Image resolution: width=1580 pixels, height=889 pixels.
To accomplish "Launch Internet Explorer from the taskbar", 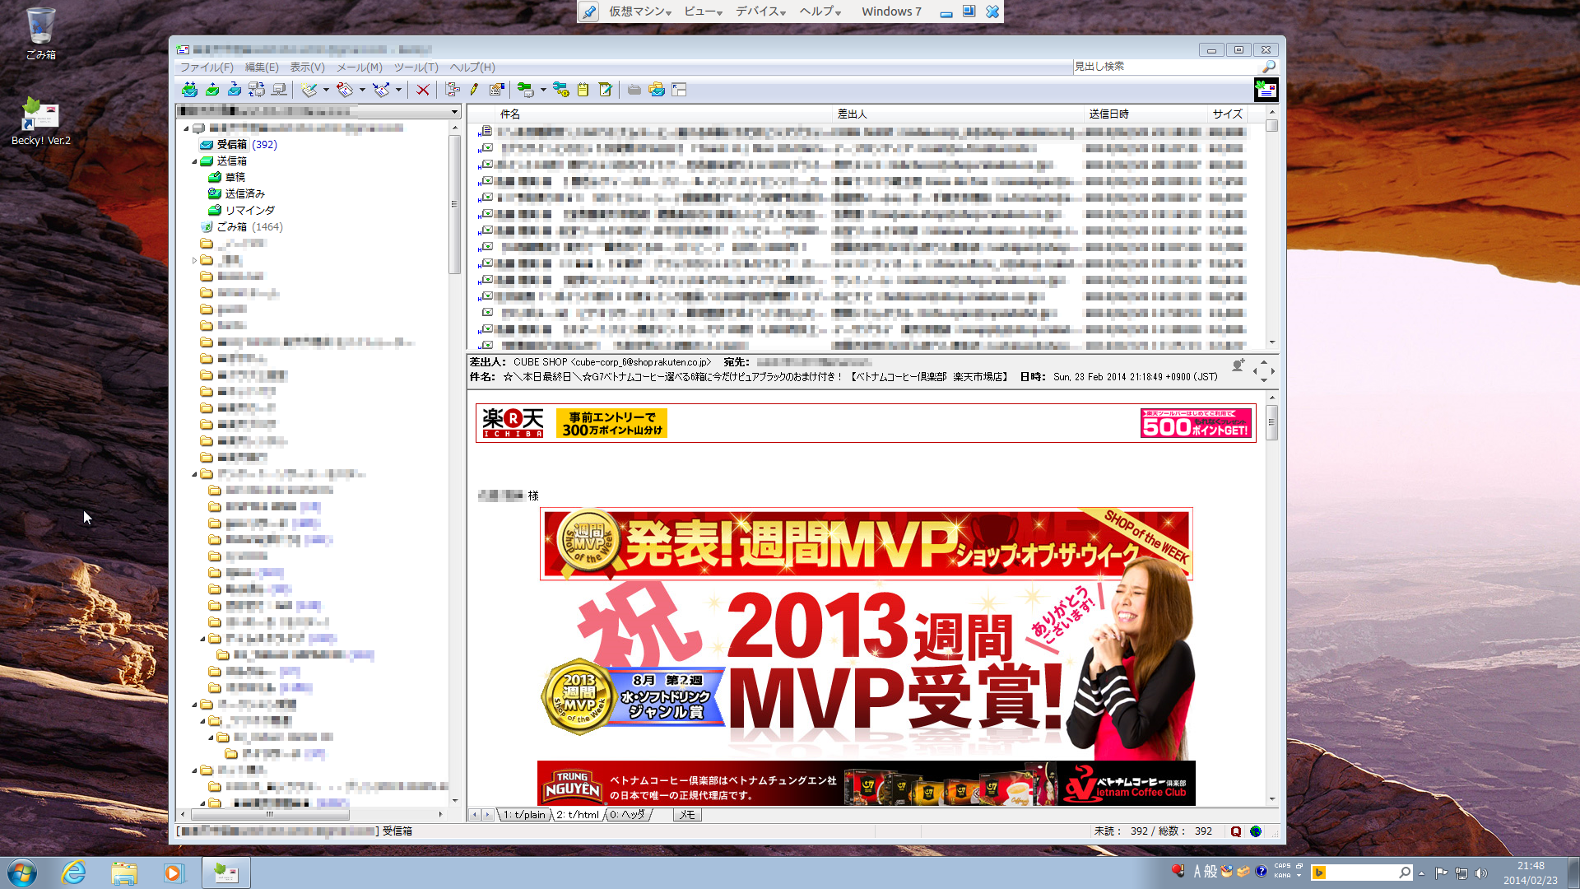I will [x=74, y=873].
